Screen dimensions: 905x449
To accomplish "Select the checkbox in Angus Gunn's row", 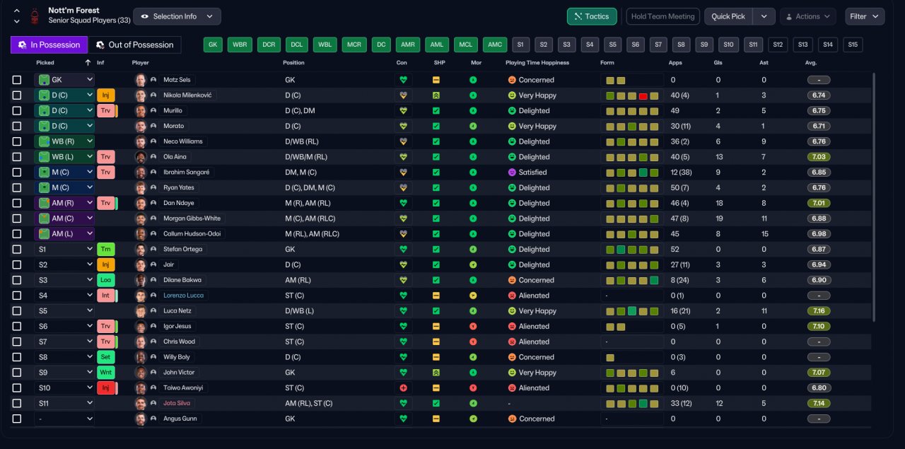I will tap(17, 419).
